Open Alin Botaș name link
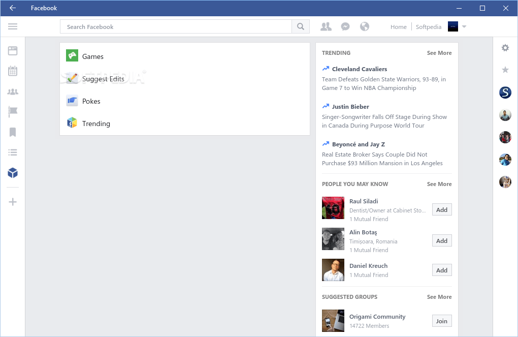 [363, 232]
